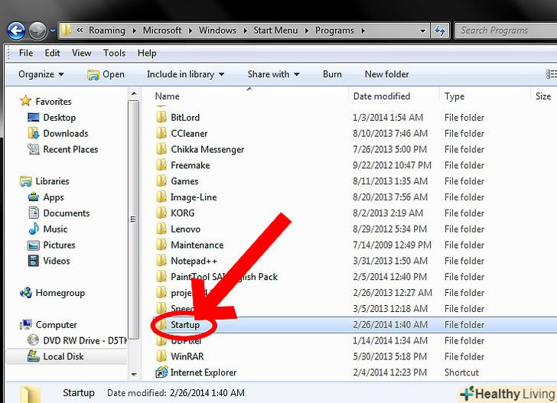This screenshot has width=557, height=403.
Task: Open the File menu
Action: [26, 53]
